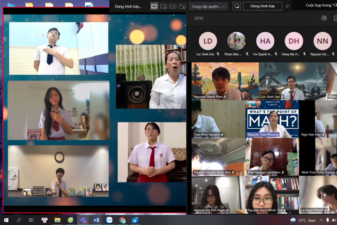Select Tran Nguyen Que Man's video tile
The image size is (337, 225).
(272, 157)
